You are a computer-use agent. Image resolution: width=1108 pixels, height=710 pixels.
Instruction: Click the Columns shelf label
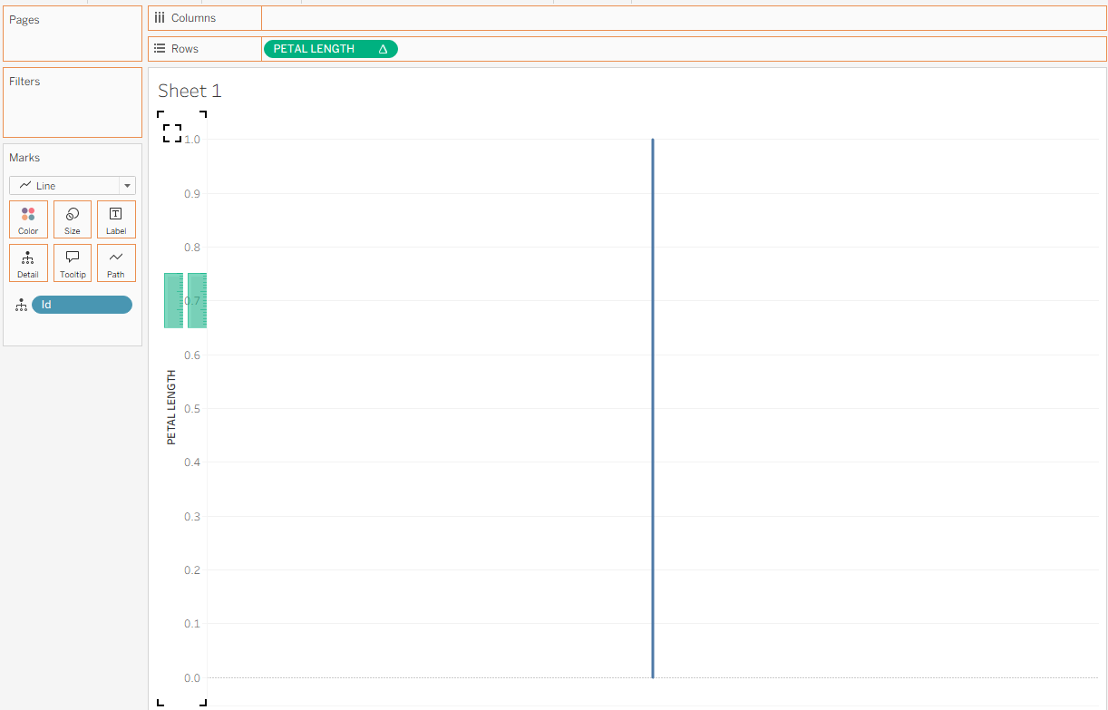pyautogui.click(x=193, y=18)
